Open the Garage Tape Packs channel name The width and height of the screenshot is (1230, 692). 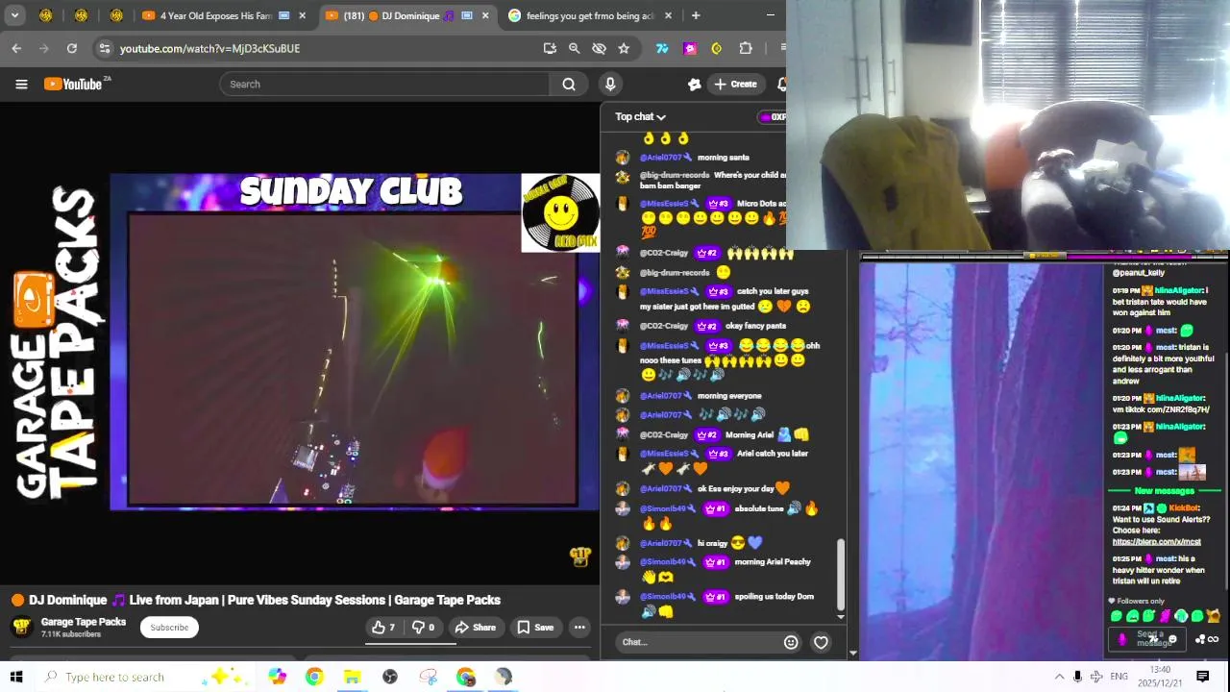point(84,622)
